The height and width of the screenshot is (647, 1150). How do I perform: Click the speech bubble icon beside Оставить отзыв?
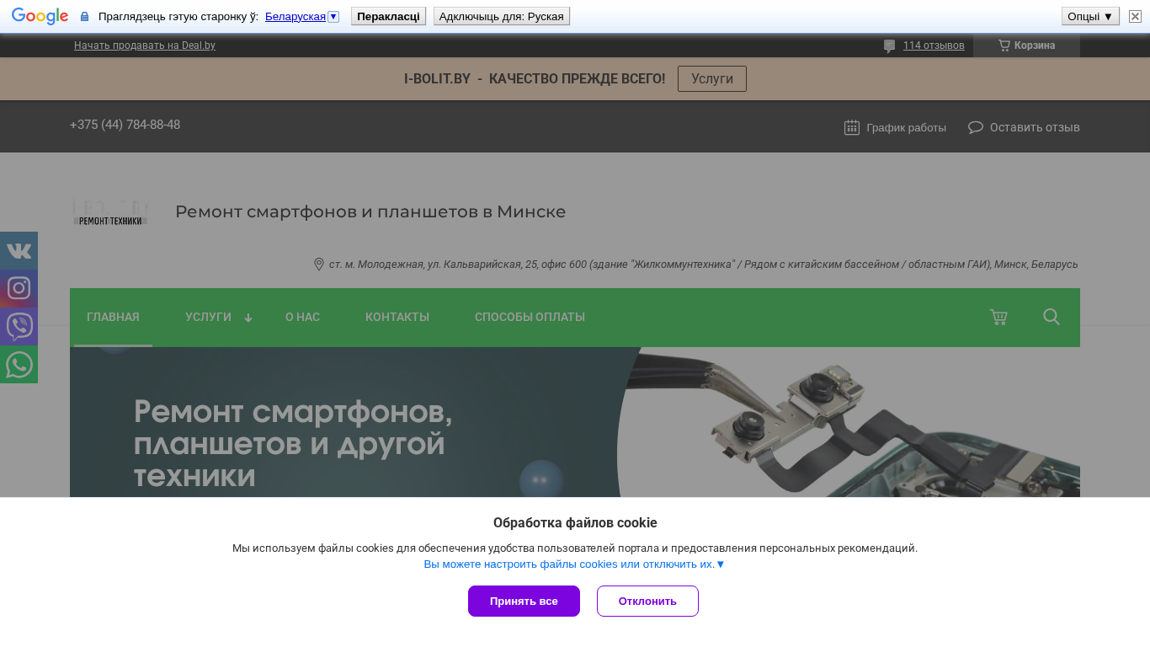(x=976, y=127)
